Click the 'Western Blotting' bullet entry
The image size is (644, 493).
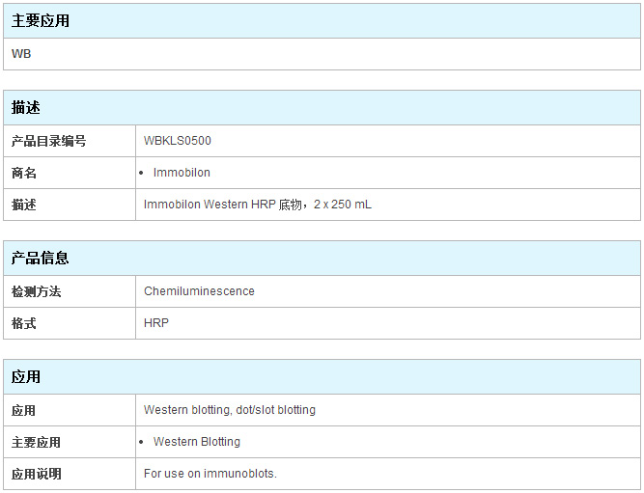[x=196, y=441]
